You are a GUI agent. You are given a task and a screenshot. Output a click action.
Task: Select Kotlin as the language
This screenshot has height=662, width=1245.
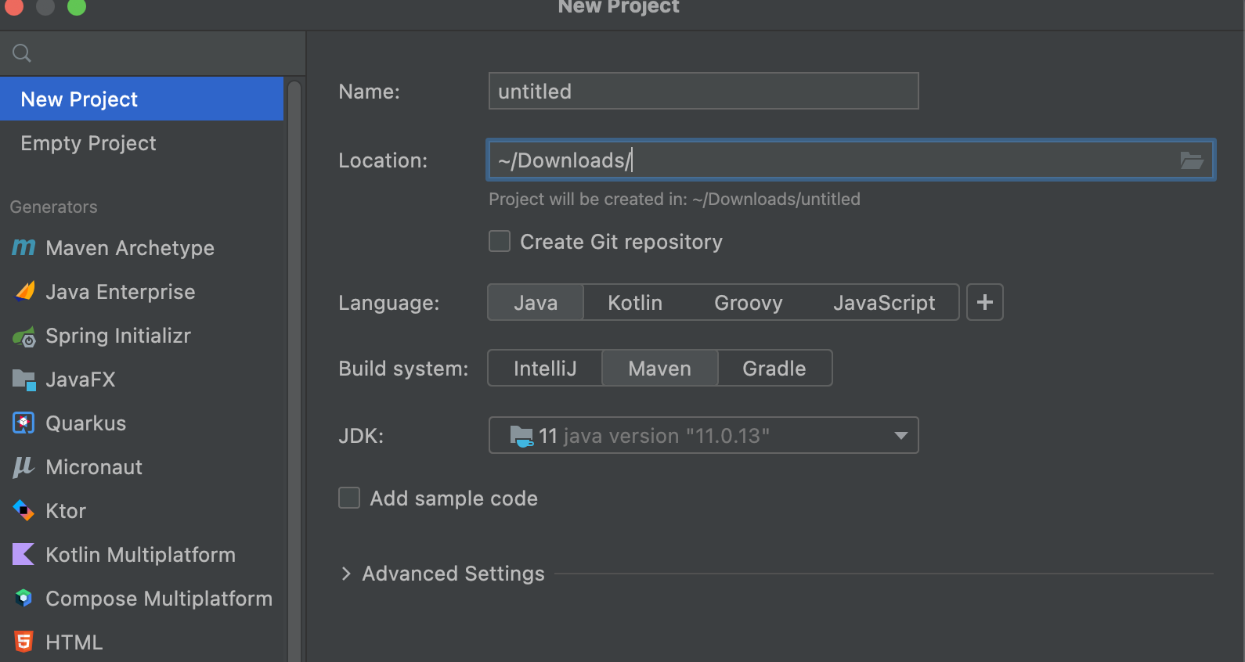[x=635, y=302]
